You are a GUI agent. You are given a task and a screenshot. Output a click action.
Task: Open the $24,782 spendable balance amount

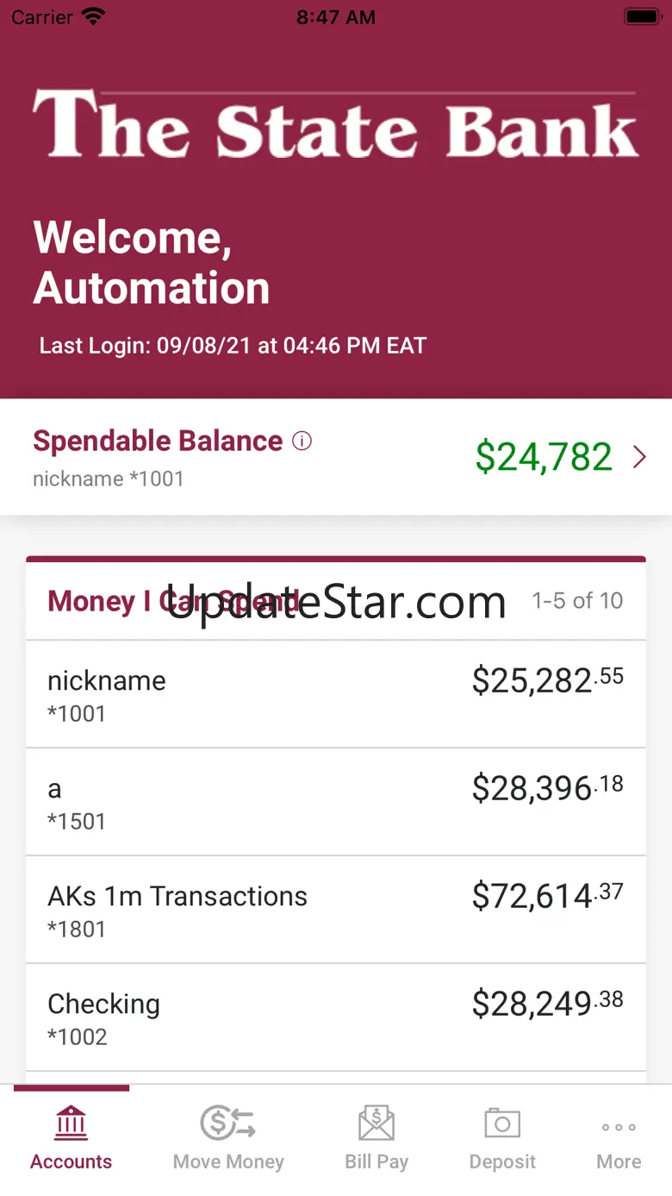[x=544, y=457]
